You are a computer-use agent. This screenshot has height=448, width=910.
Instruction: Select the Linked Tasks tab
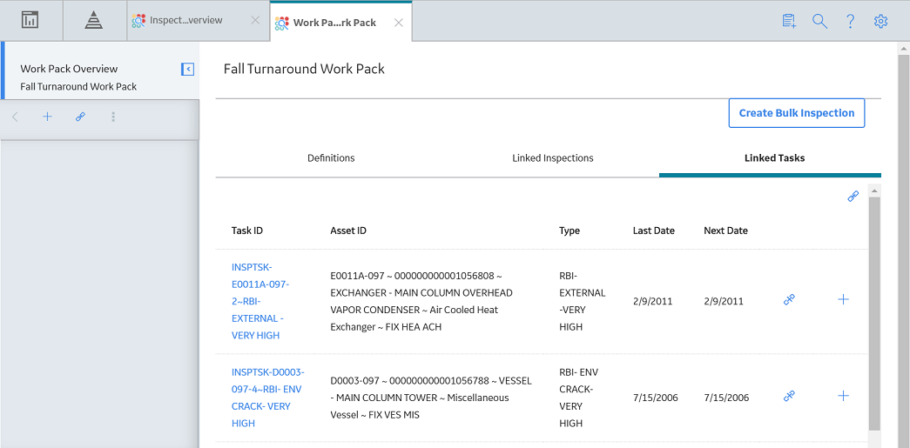[x=774, y=157]
